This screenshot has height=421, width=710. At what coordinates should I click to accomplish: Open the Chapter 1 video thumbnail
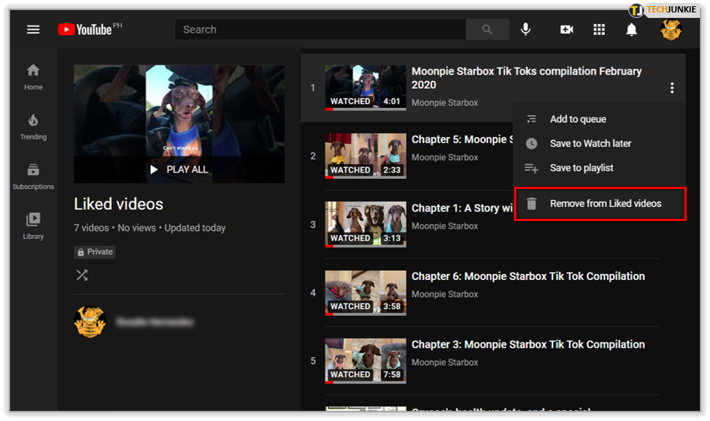pos(365,224)
